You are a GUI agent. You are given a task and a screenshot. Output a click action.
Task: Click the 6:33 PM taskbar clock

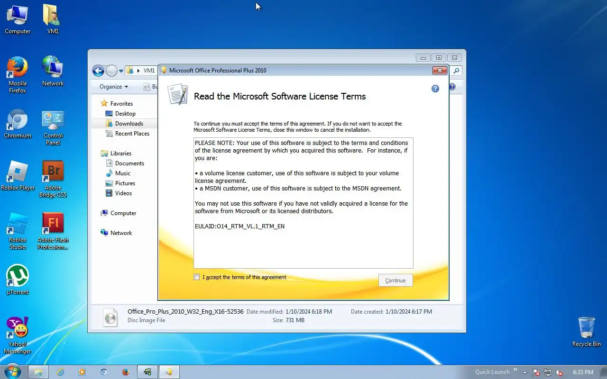[x=583, y=372]
